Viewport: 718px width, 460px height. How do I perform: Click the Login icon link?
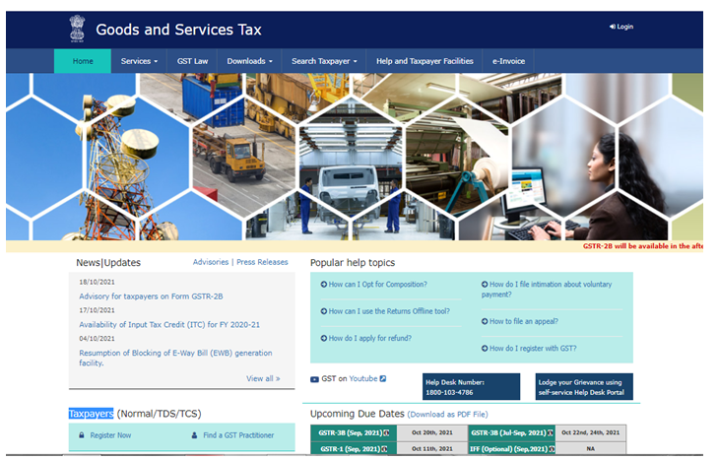tap(612, 27)
